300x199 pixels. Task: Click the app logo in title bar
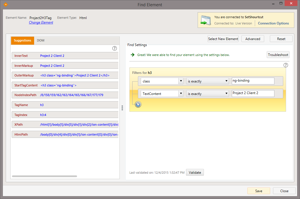tap(5, 4)
